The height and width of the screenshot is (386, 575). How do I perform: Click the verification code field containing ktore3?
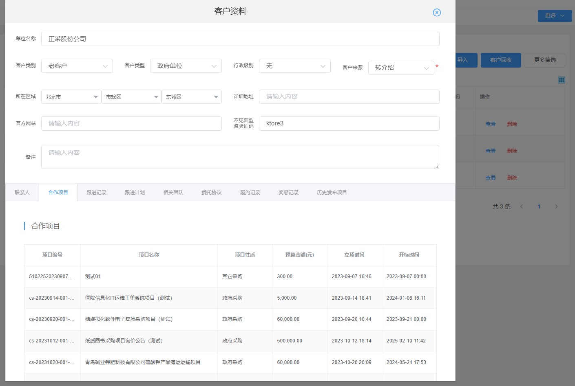[349, 124]
